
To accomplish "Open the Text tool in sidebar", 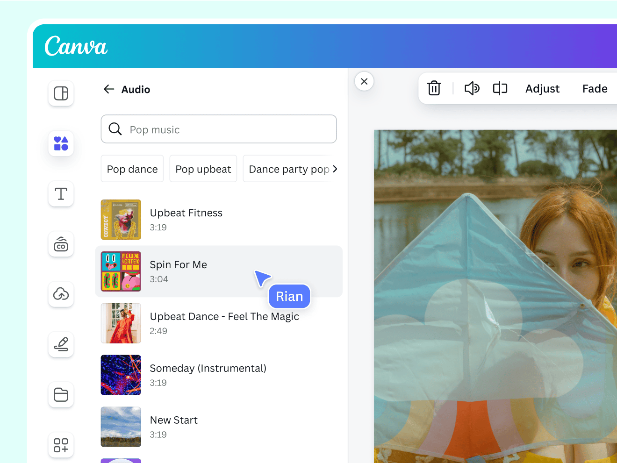I will point(61,194).
